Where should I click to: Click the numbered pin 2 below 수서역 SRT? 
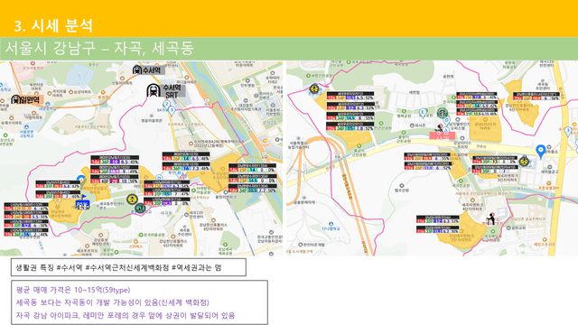click(x=166, y=105)
